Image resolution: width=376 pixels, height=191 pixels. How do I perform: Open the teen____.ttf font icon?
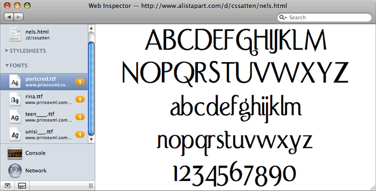(x=15, y=117)
